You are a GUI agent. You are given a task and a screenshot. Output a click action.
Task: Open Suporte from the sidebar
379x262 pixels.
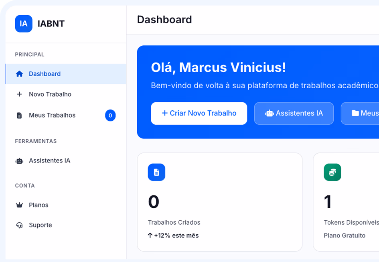[40, 225]
